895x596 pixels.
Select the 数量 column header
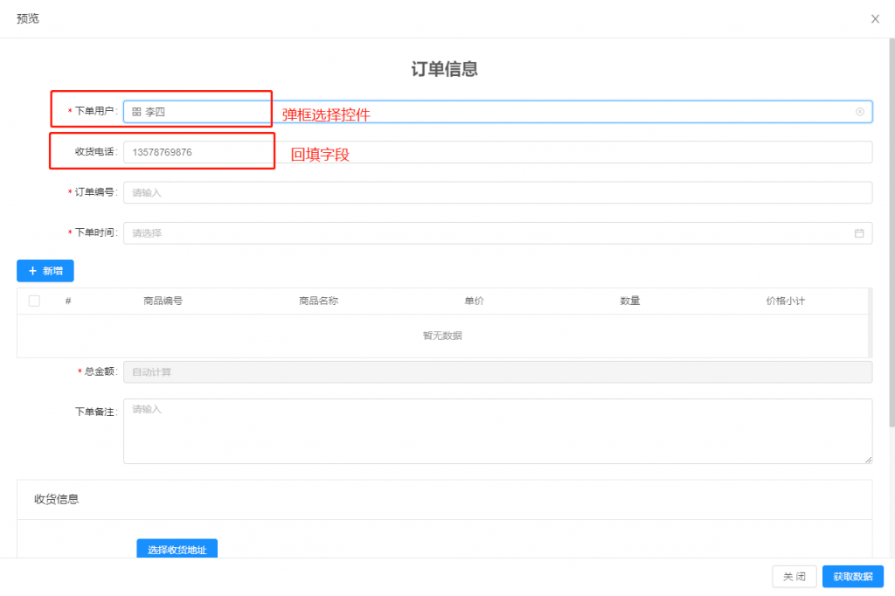click(630, 301)
